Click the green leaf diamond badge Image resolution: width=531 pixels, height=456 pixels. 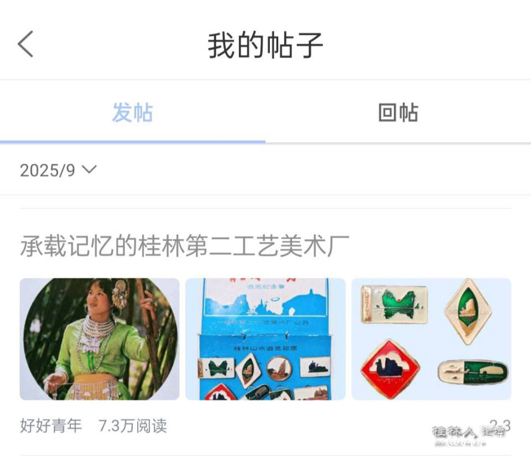pyautogui.click(x=468, y=312)
